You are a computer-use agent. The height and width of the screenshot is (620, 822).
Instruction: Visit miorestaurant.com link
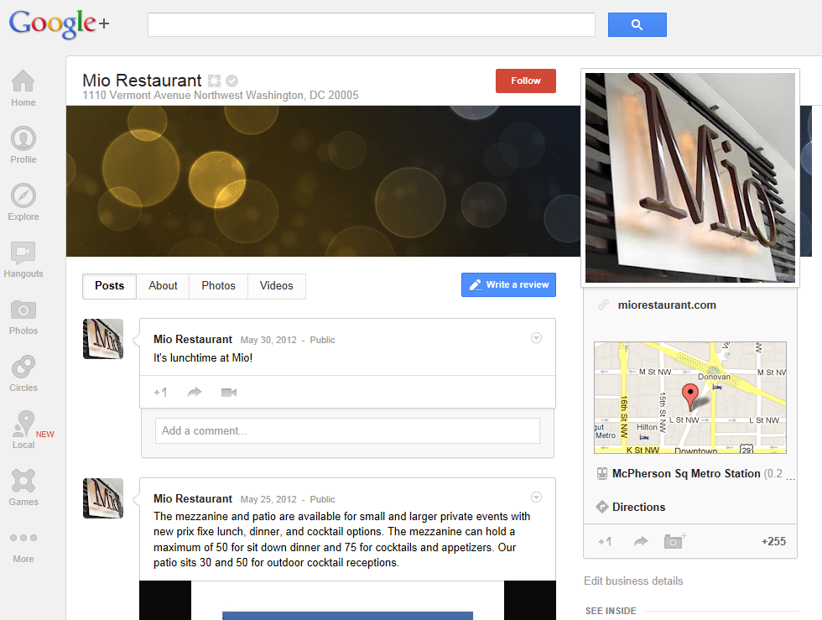pyautogui.click(x=667, y=305)
